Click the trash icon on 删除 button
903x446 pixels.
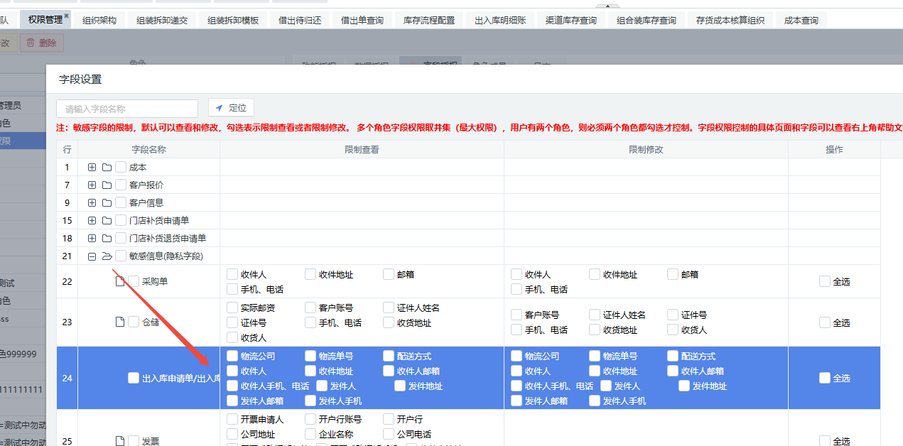(x=31, y=43)
